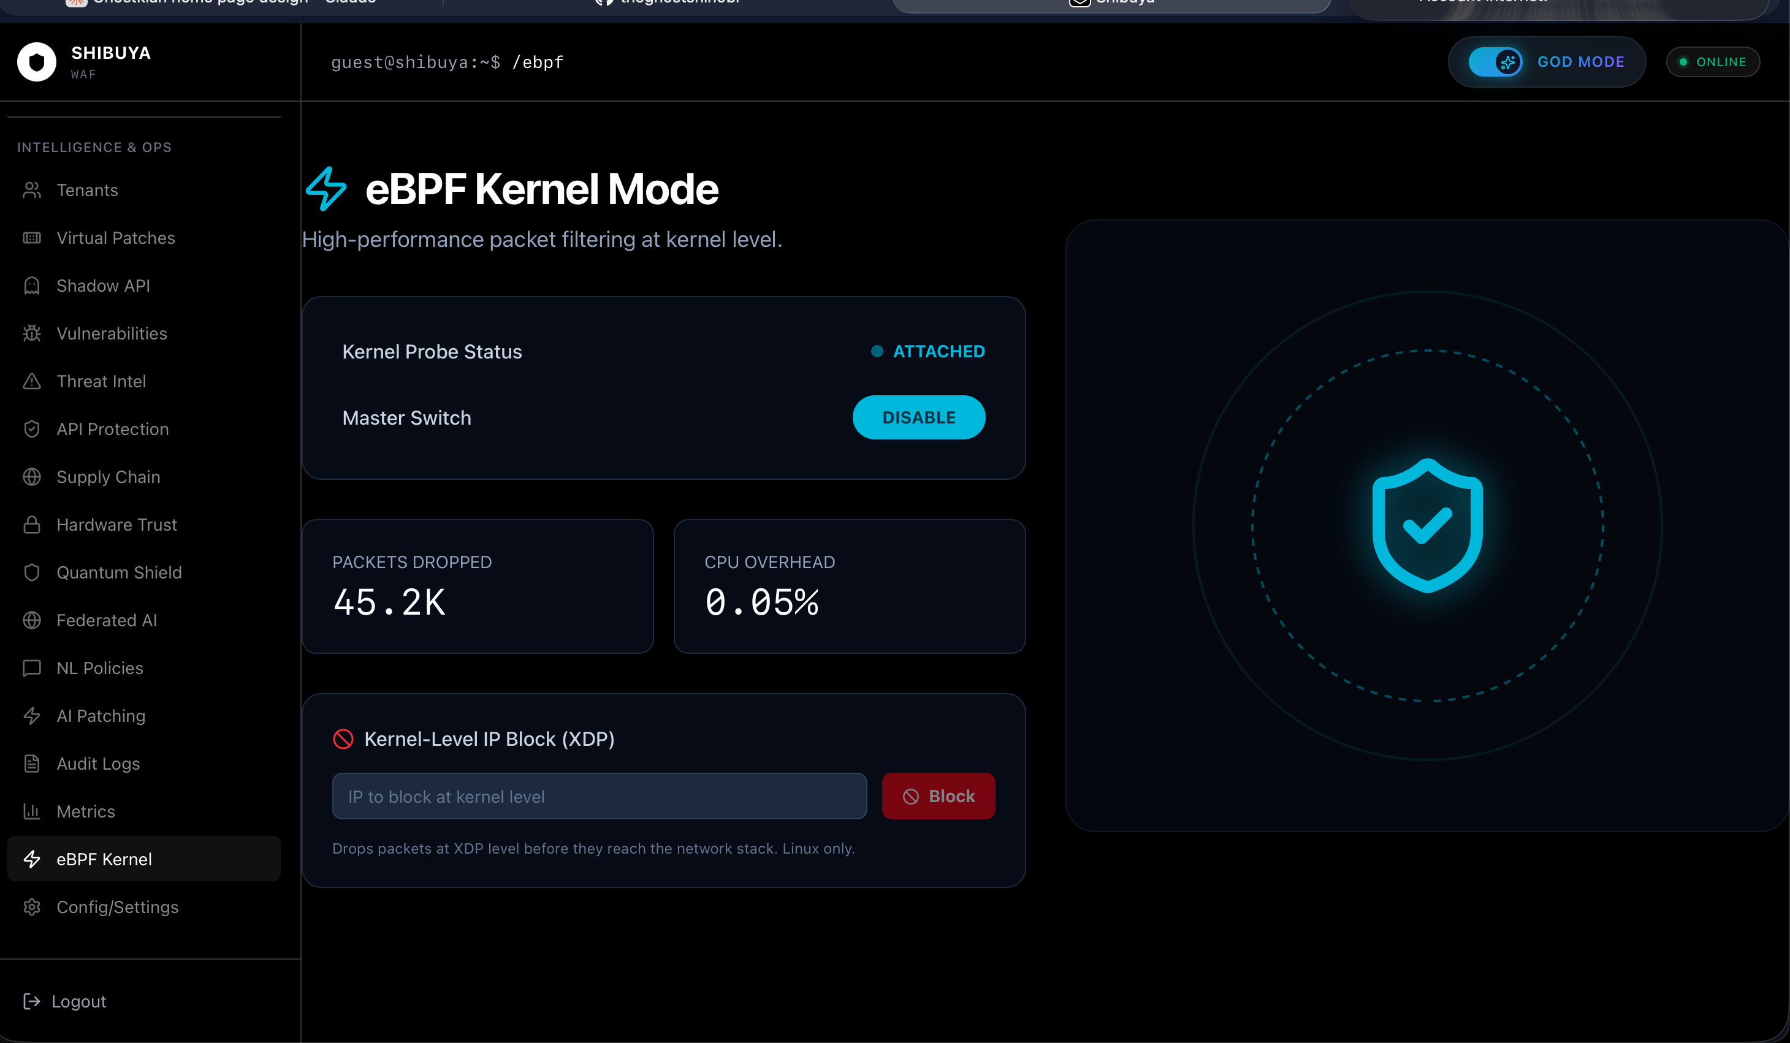
Task: Open the Virtual Patches menu item
Action: 116,238
